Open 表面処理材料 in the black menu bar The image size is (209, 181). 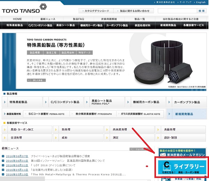pyautogui.click(x=142, y=25)
